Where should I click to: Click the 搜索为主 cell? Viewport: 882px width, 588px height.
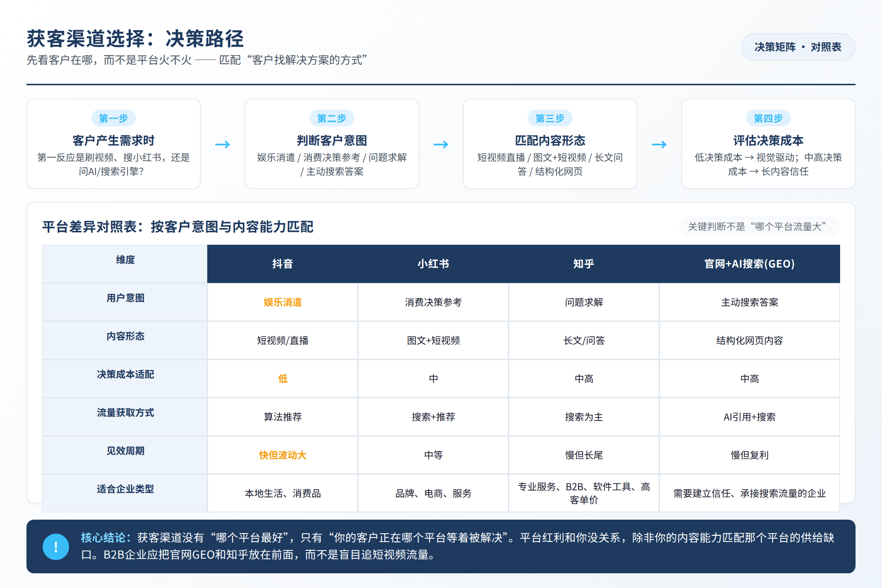click(584, 417)
